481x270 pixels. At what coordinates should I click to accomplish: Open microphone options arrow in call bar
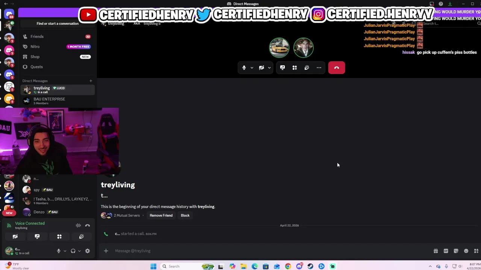click(252, 68)
